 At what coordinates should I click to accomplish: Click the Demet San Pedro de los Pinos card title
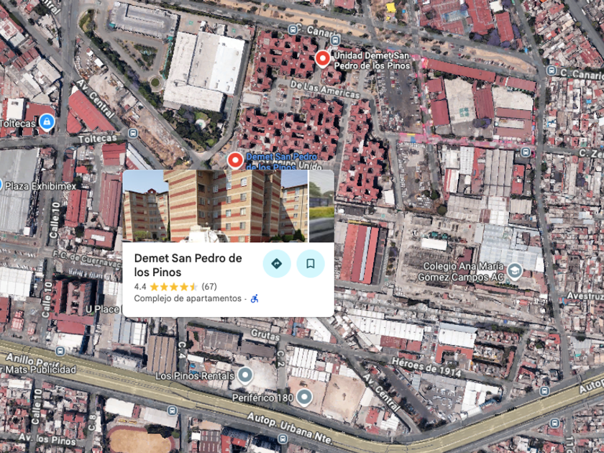point(188,265)
